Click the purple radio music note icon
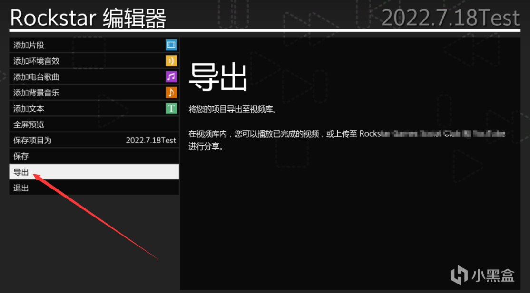Image resolution: width=530 pixels, height=293 pixels. pyautogui.click(x=171, y=76)
